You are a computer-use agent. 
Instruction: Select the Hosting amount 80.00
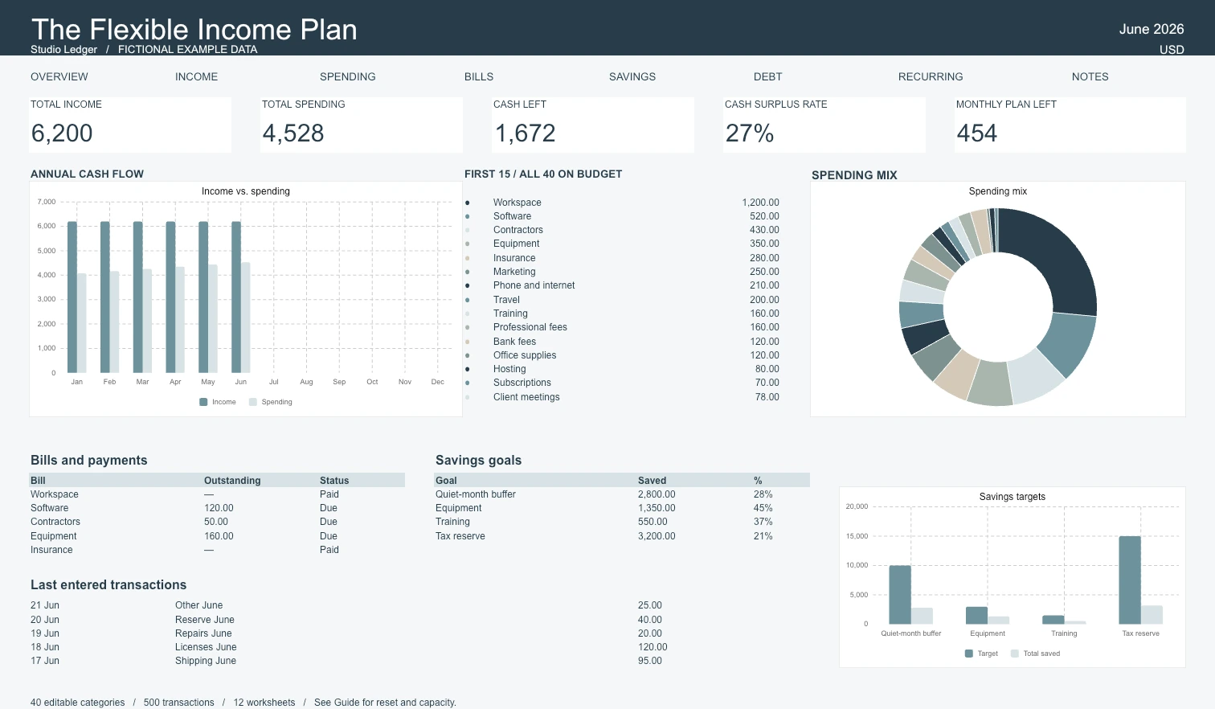[767, 369]
